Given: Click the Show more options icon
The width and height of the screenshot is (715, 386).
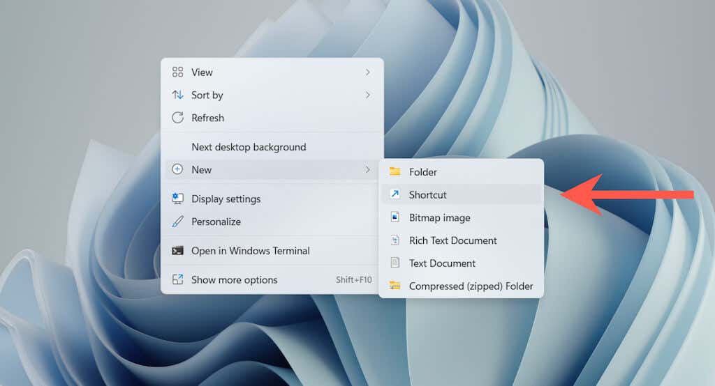Looking at the screenshot, I should (x=177, y=279).
